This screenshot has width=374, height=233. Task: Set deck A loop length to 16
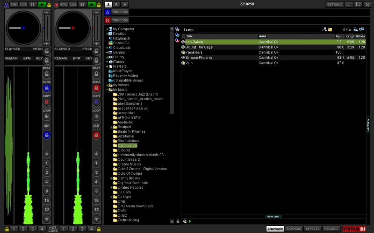[47, 200]
